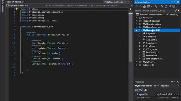
Task: Open the Create(CPerson cPerson) member dropdown
Action: pos(132,6)
